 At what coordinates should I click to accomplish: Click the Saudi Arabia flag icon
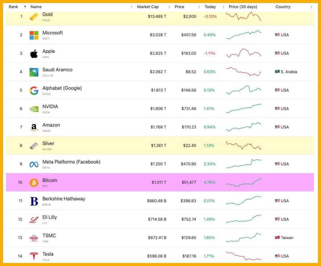click(277, 71)
